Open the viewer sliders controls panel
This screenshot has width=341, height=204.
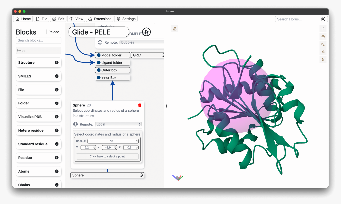[323, 52]
